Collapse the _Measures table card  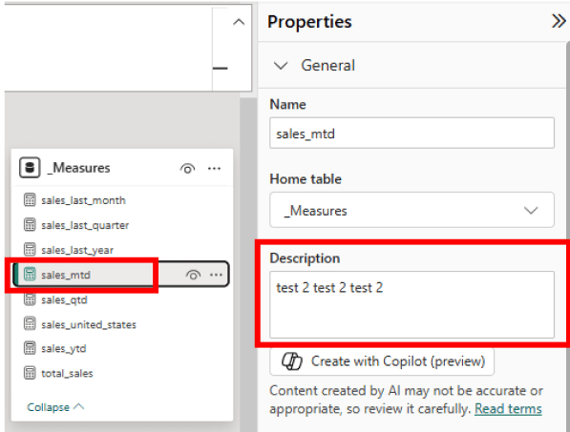[x=55, y=407]
